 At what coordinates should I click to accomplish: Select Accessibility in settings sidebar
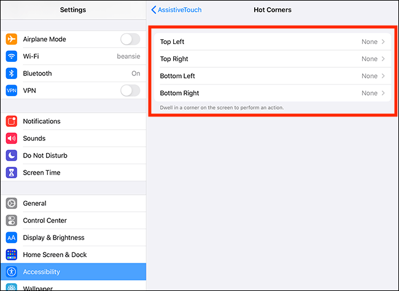[73, 271]
